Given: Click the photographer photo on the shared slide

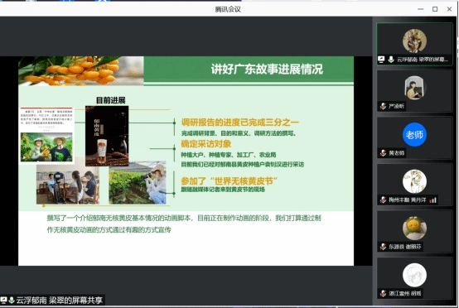Looking at the screenshot, I should point(138,182).
